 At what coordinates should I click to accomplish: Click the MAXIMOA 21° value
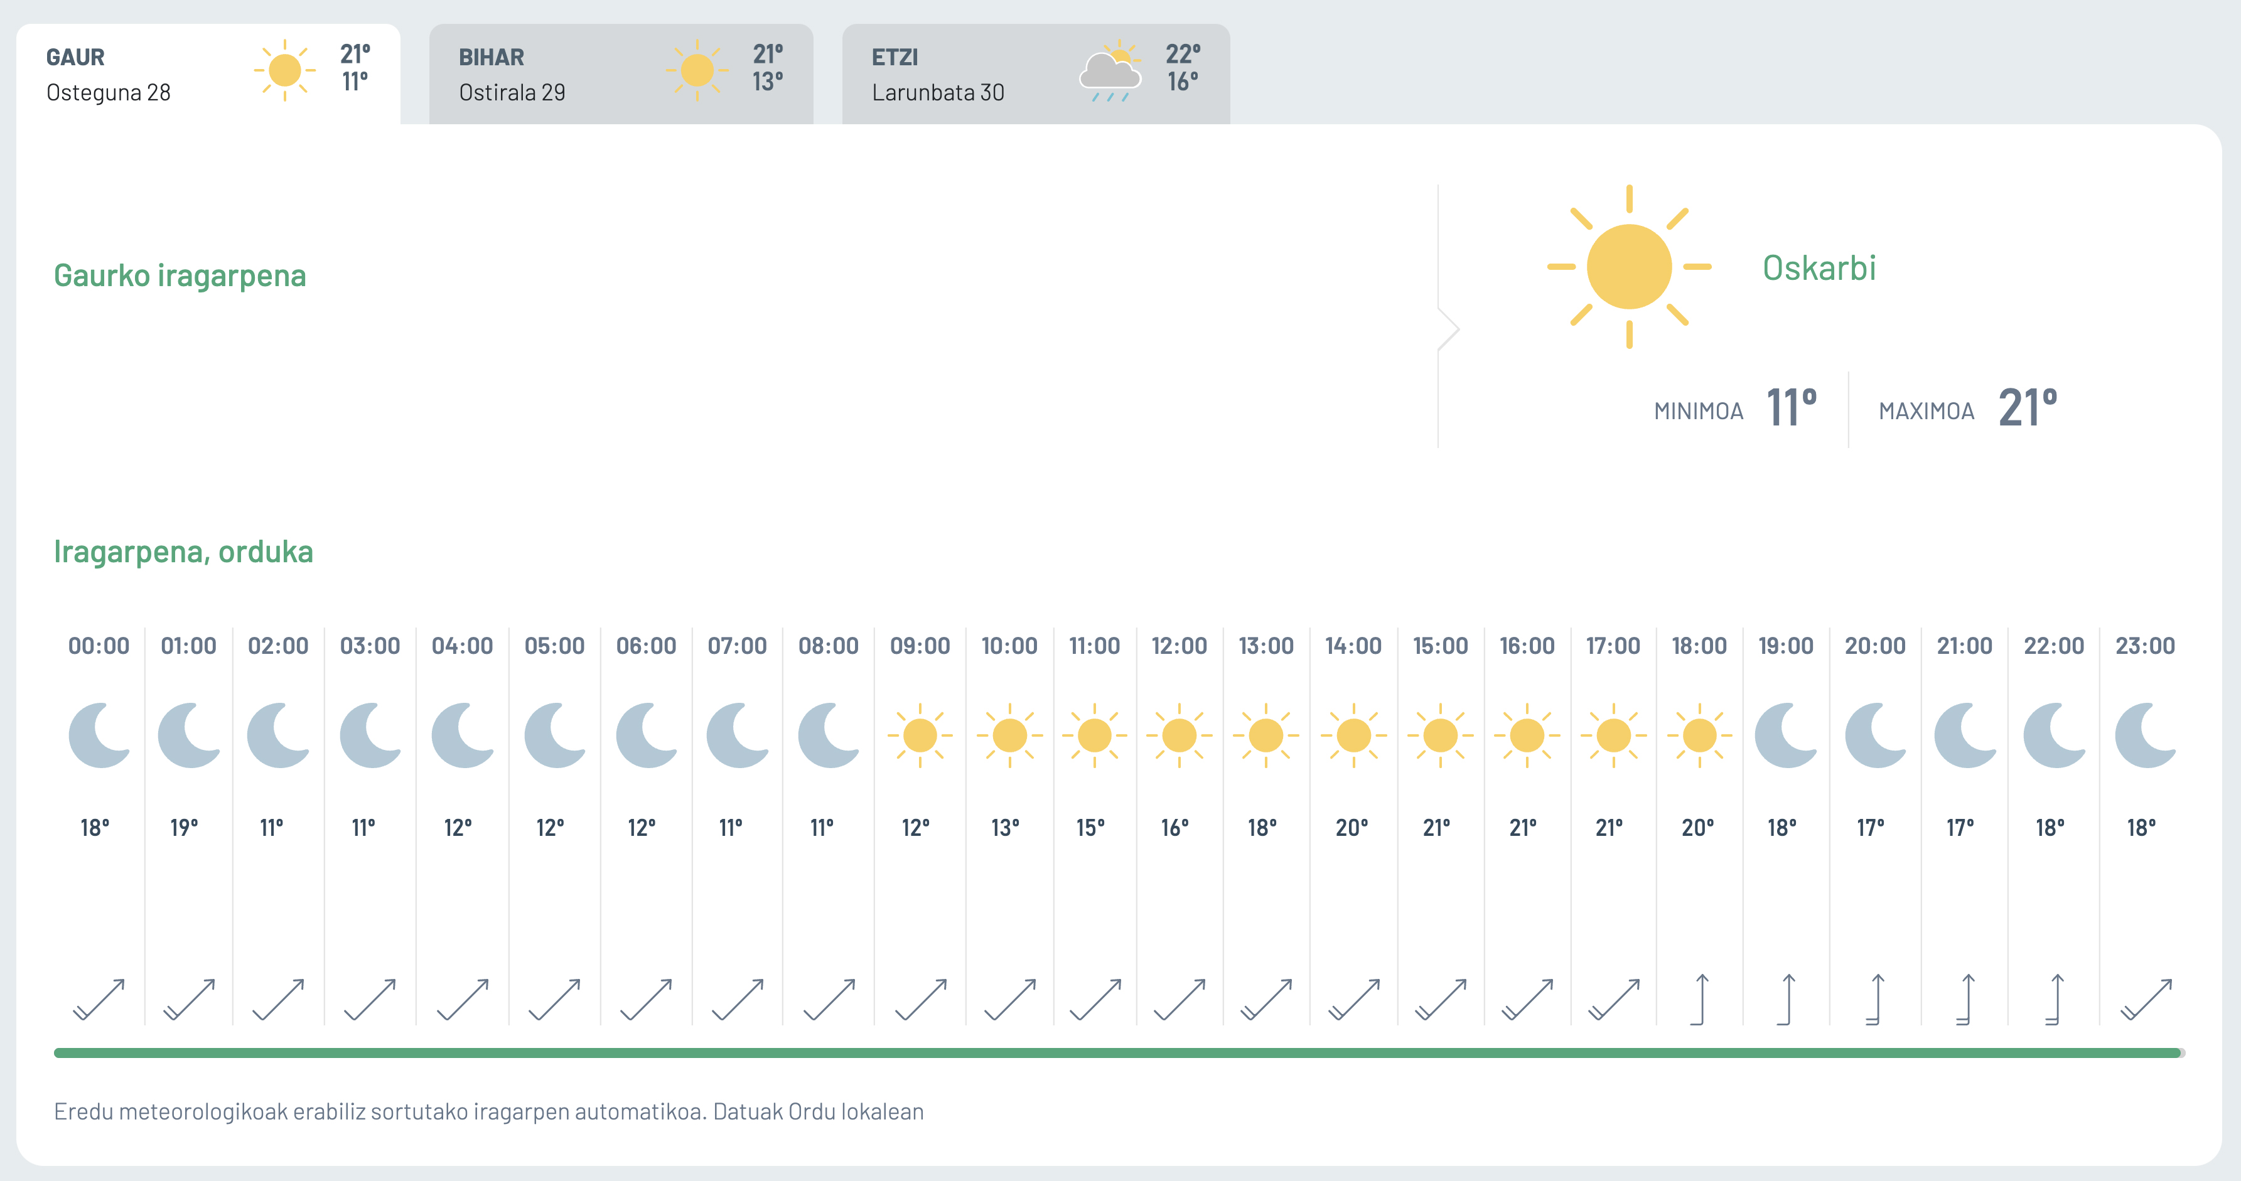pyautogui.click(x=2028, y=407)
